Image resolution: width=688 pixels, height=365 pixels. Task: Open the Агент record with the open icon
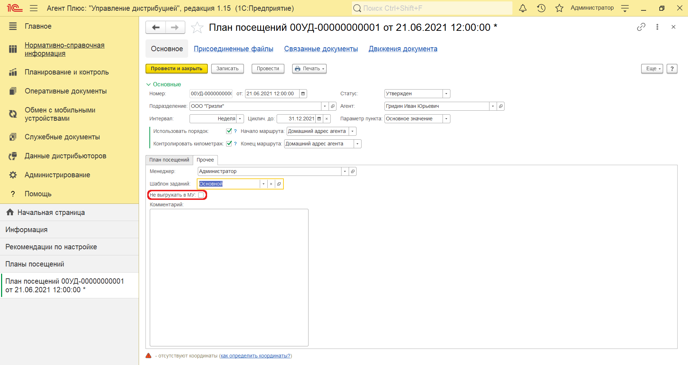tap(501, 106)
